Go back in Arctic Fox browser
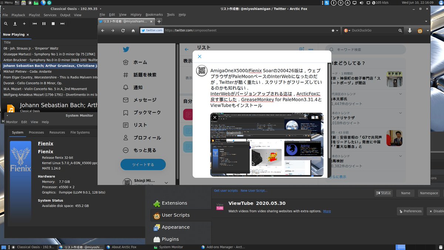This screenshot has height=250, width=444. coord(103,30)
